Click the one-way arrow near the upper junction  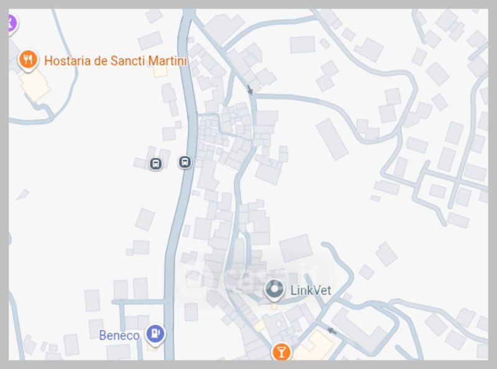pyautogui.click(x=250, y=89)
